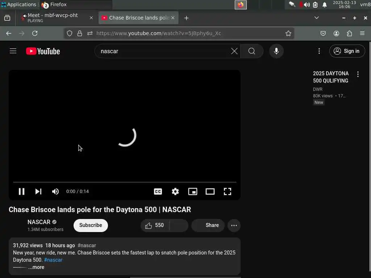Open NASCAR channel name link
Image resolution: width=371 pixels, height=278 pixels.
coord(39,222)
